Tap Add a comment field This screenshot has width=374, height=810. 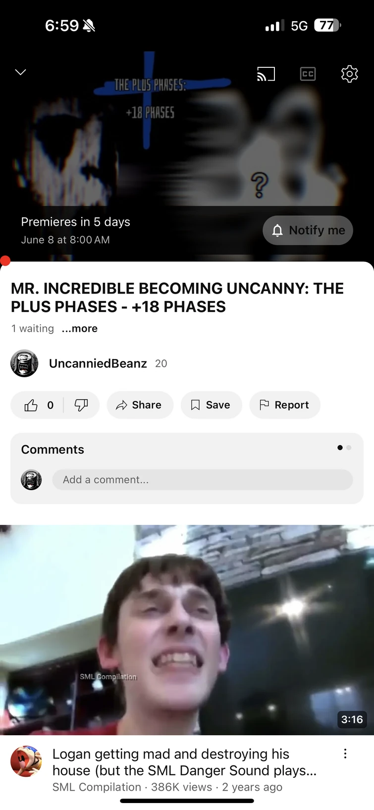[x=203, y=480]
